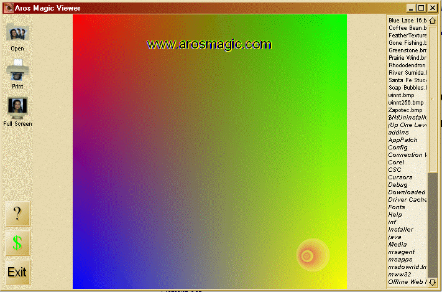Go up via (Up One Level entry

coord(407,125)
